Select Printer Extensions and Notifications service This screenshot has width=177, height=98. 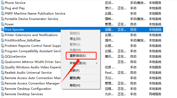pos(31,35)
